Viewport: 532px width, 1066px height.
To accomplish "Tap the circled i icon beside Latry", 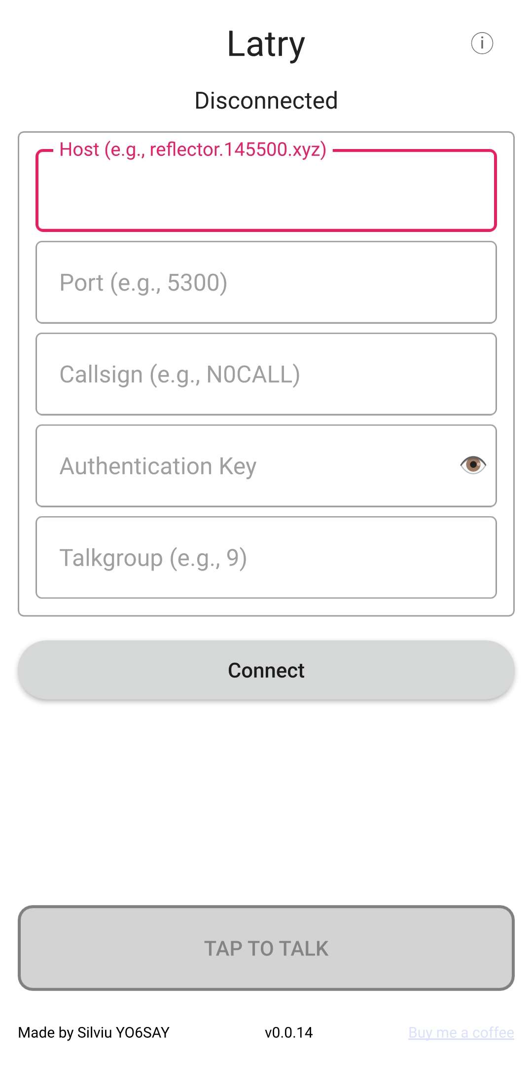I will point(482,43).
